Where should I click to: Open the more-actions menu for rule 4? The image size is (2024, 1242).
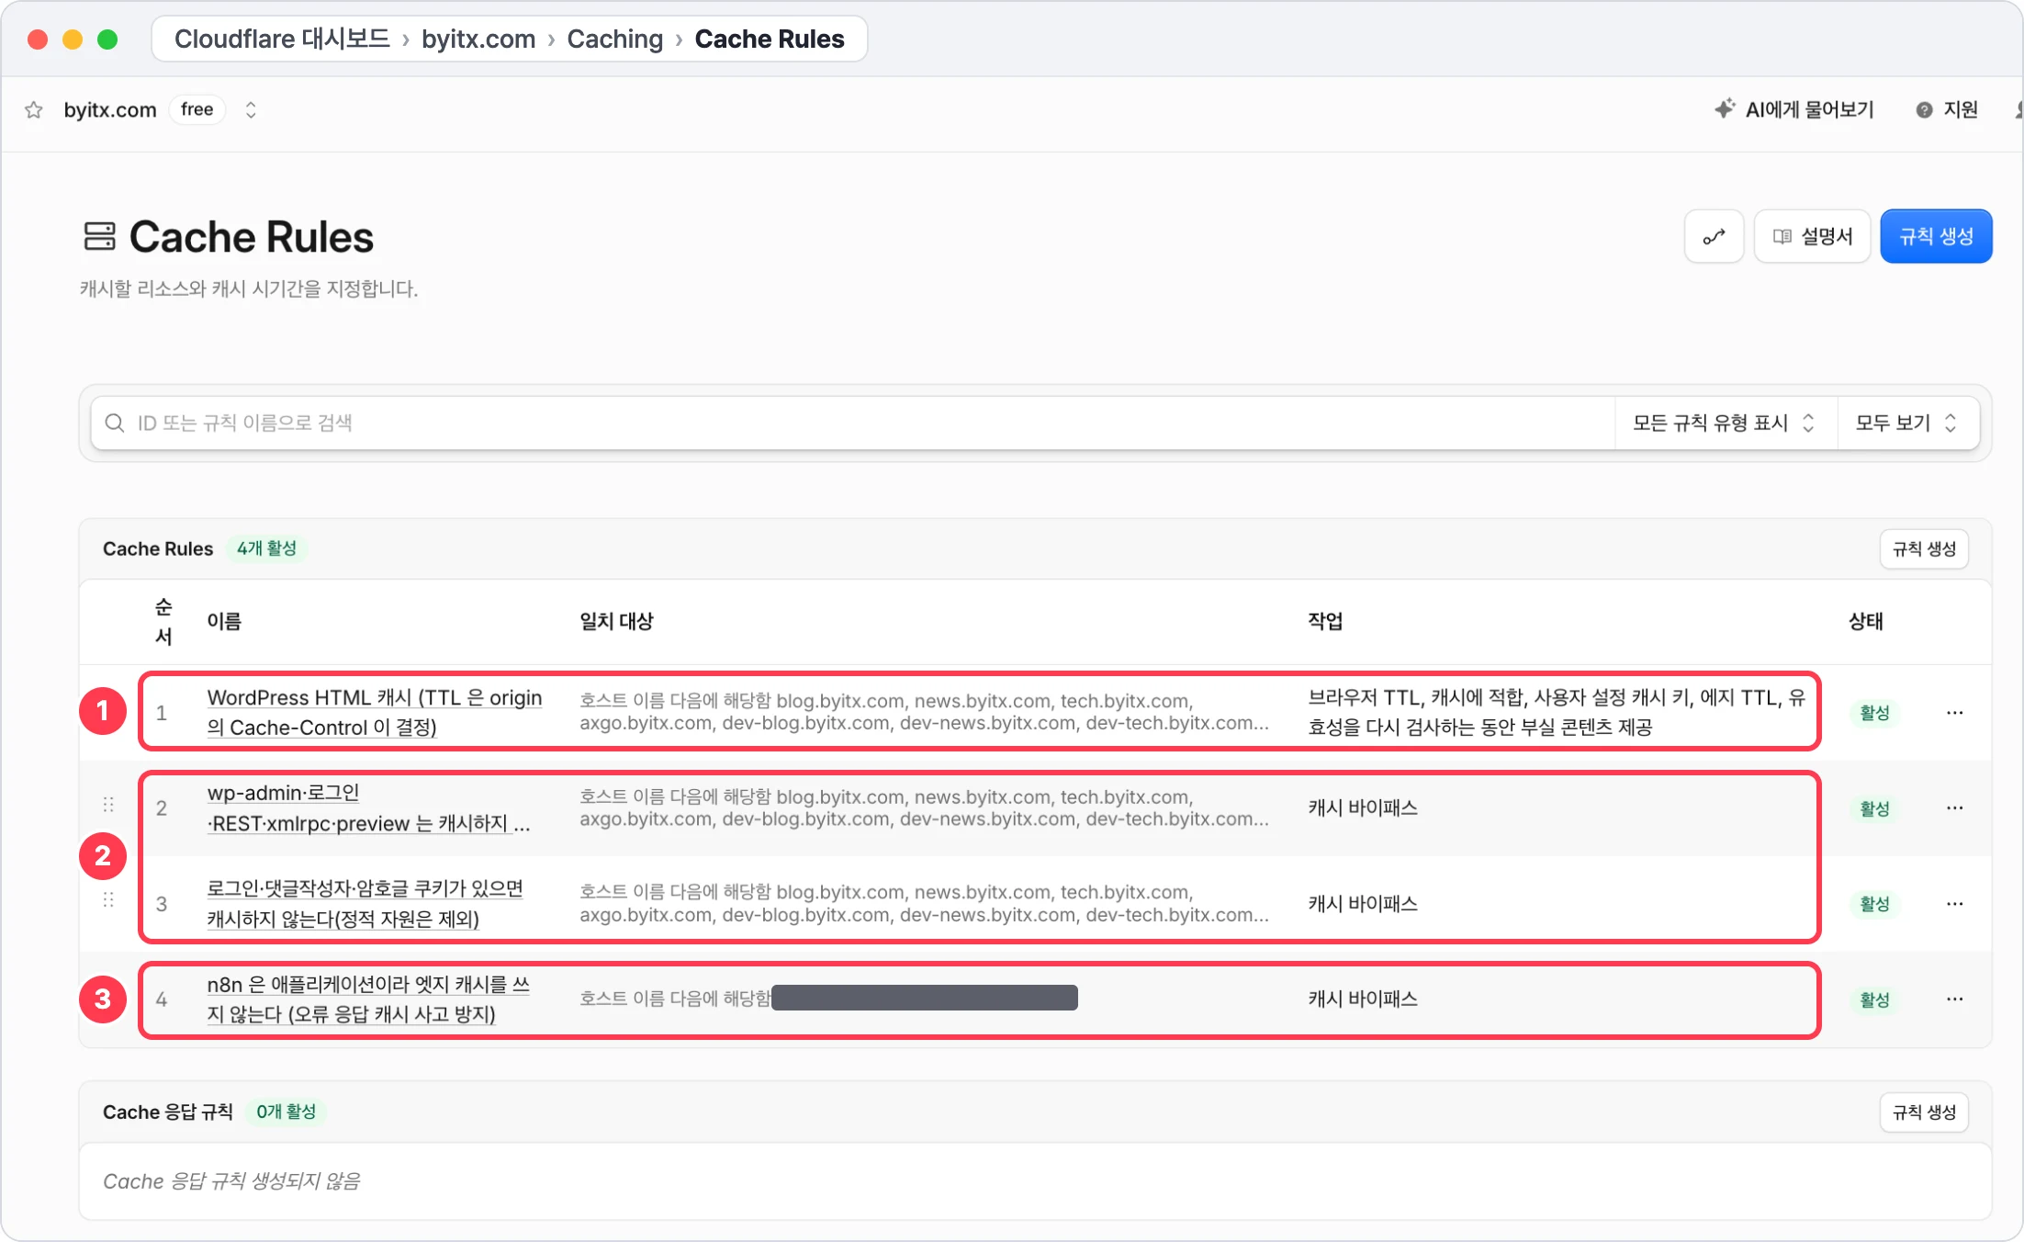click(x=1954, y=999)
